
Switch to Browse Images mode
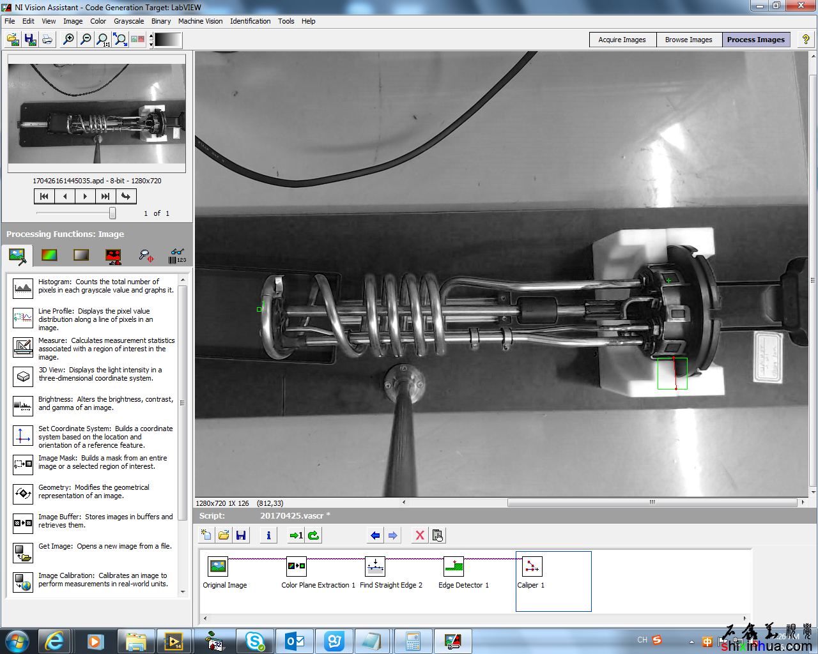[x=688, y=40]
